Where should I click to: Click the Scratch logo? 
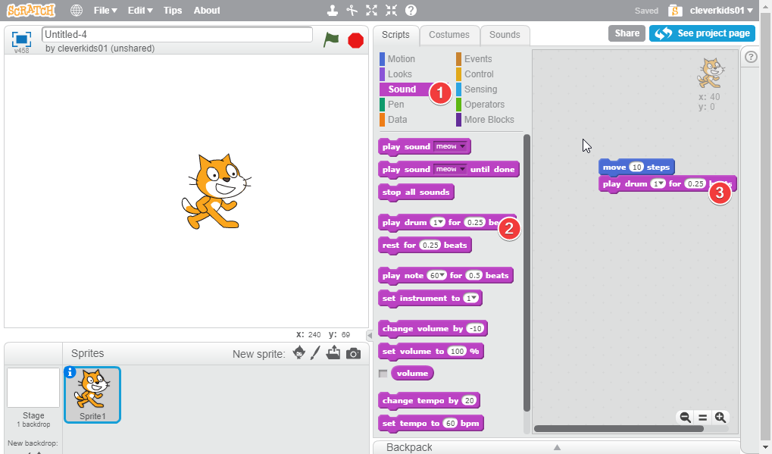click(31, 10)
